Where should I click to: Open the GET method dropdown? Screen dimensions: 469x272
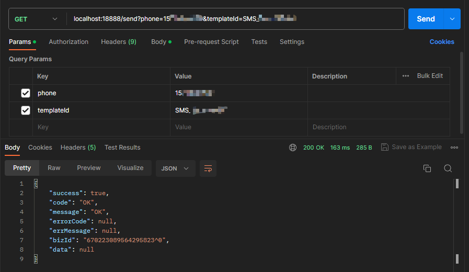click(36, 19)
